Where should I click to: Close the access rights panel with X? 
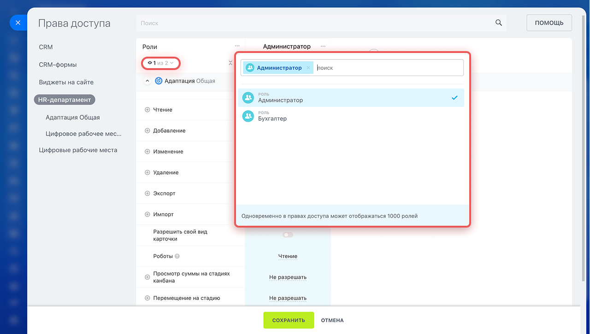click(x=18, y=23)
